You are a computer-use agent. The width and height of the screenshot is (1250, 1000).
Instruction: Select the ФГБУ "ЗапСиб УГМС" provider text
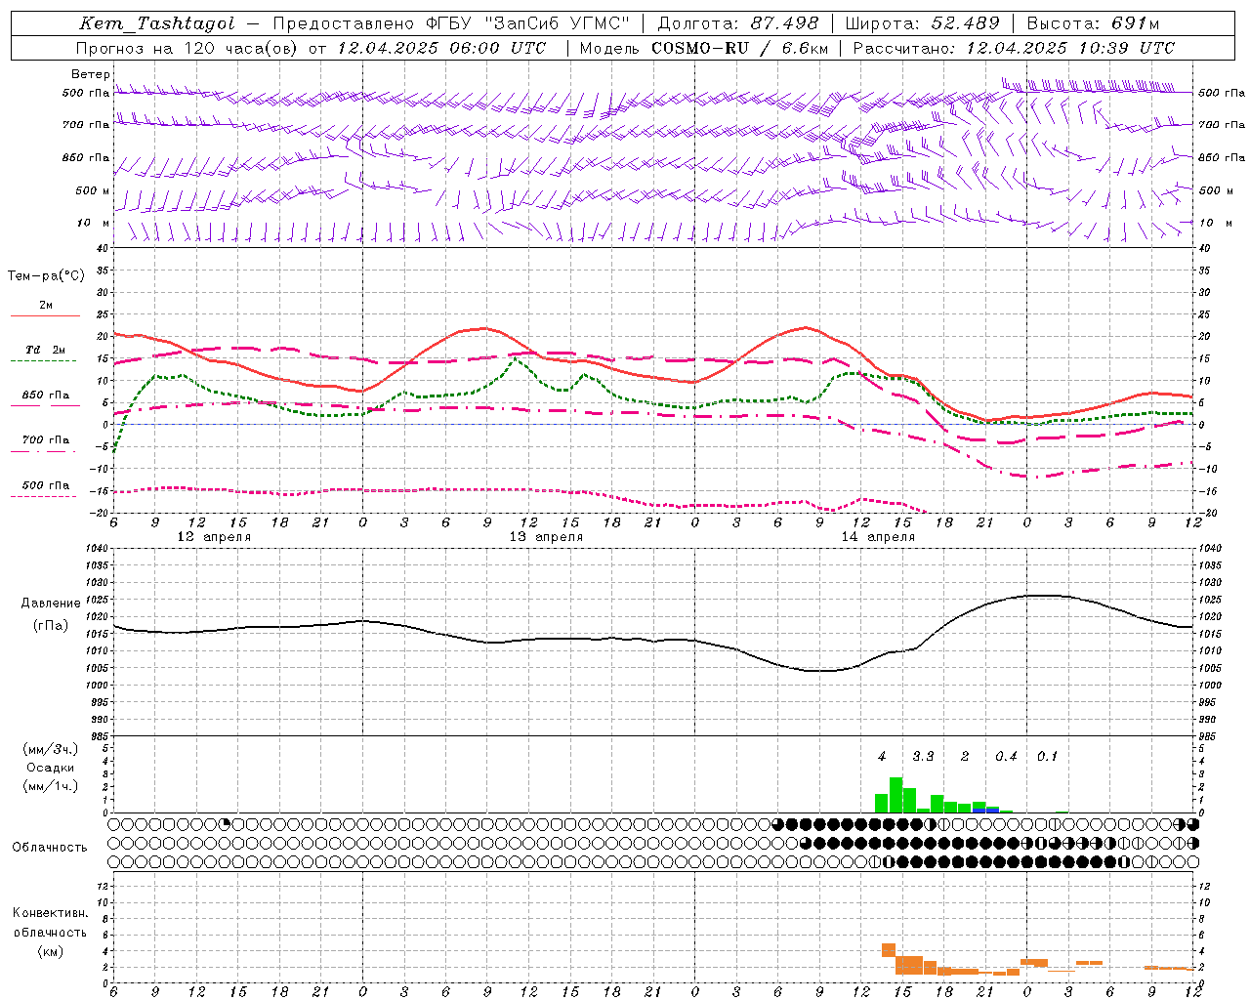(x=527, y=23)
